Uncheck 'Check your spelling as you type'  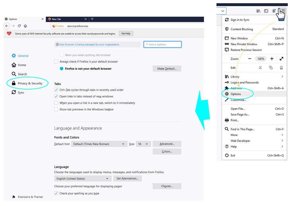(x=56, y=193)
